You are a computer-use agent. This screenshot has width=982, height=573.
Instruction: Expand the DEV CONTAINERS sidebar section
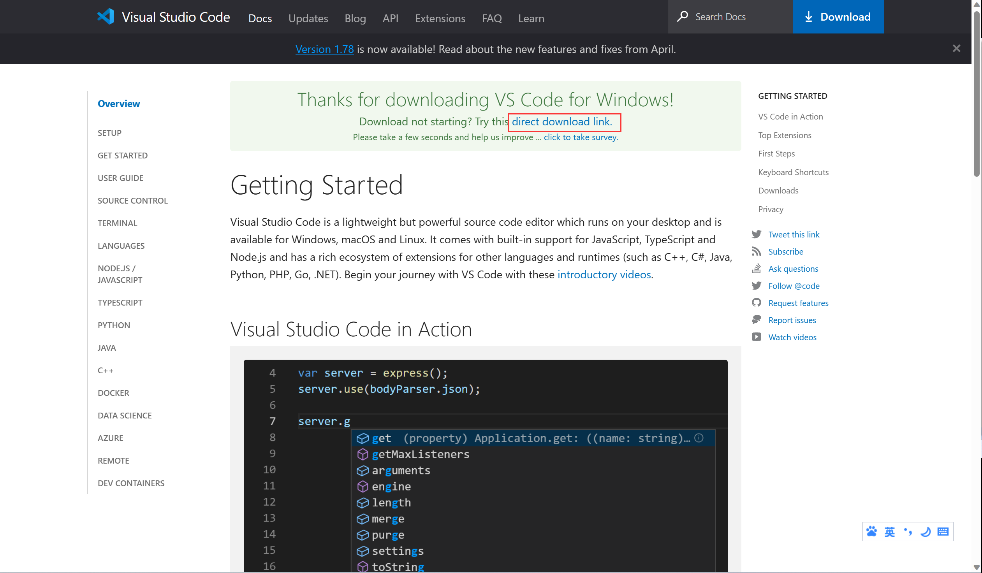click(131, 483)
